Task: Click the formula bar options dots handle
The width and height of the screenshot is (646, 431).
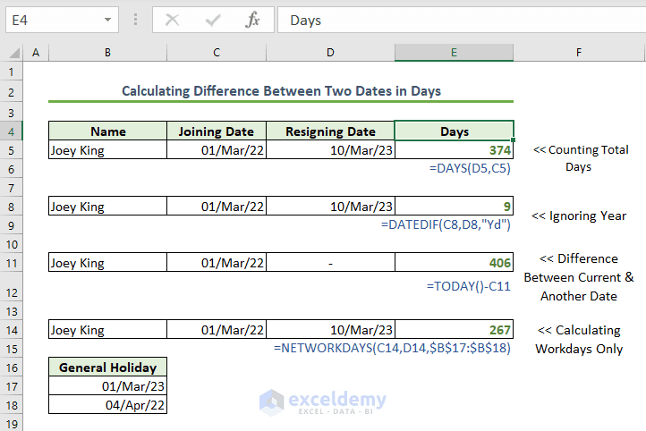Action: pos(135,20)
